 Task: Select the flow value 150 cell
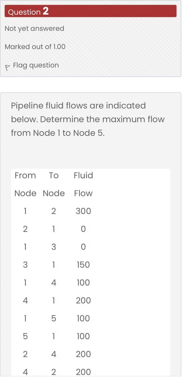pyautogui.click(x=83, y=265)
